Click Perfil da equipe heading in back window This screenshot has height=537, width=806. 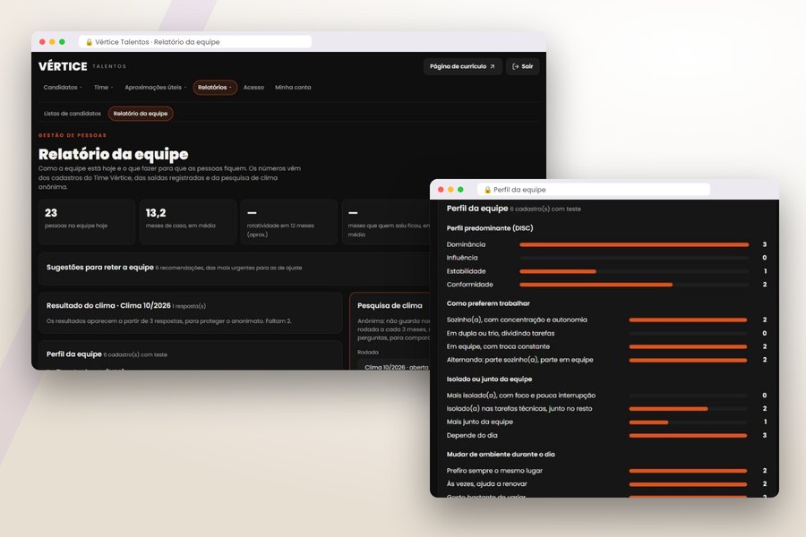click(x=74, y=354)
